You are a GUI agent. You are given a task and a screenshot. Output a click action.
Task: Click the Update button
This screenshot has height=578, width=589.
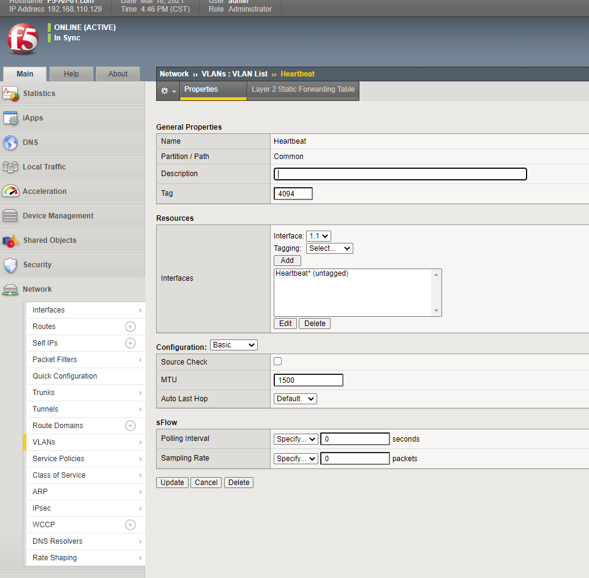tap(172, 483)
